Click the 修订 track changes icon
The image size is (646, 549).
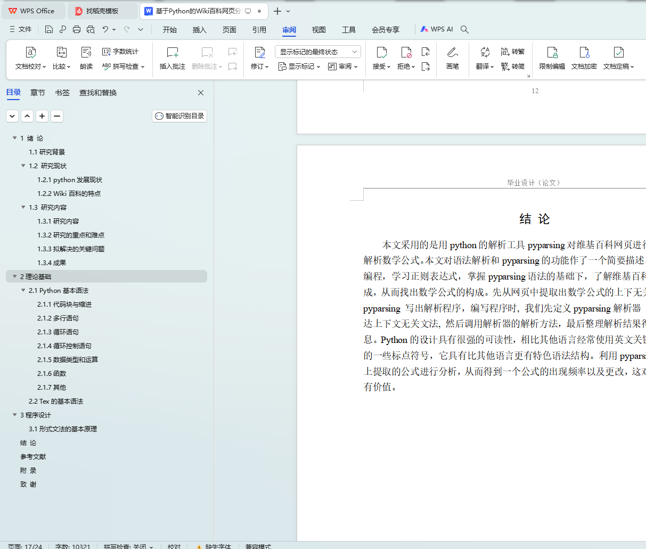260,52
